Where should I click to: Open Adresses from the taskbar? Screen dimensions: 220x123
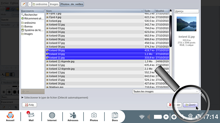click(73, 117)
